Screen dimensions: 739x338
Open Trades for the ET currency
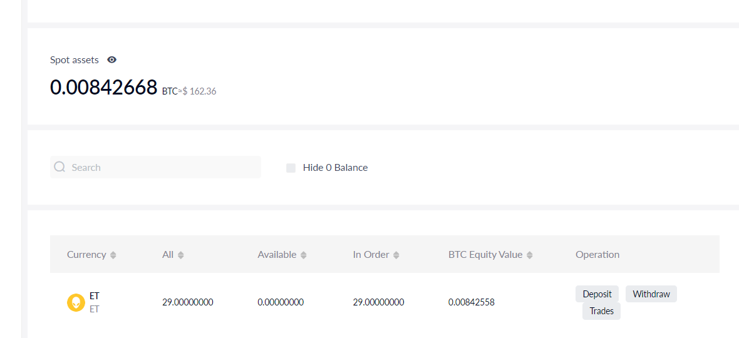click(x=601, y=311)
